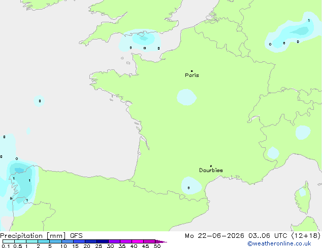The width and height of the screenshot is (322, 248).
Task: Pick the legend swatch between 15 and 20
Action: pyautogui.click(x=79, y=241)
